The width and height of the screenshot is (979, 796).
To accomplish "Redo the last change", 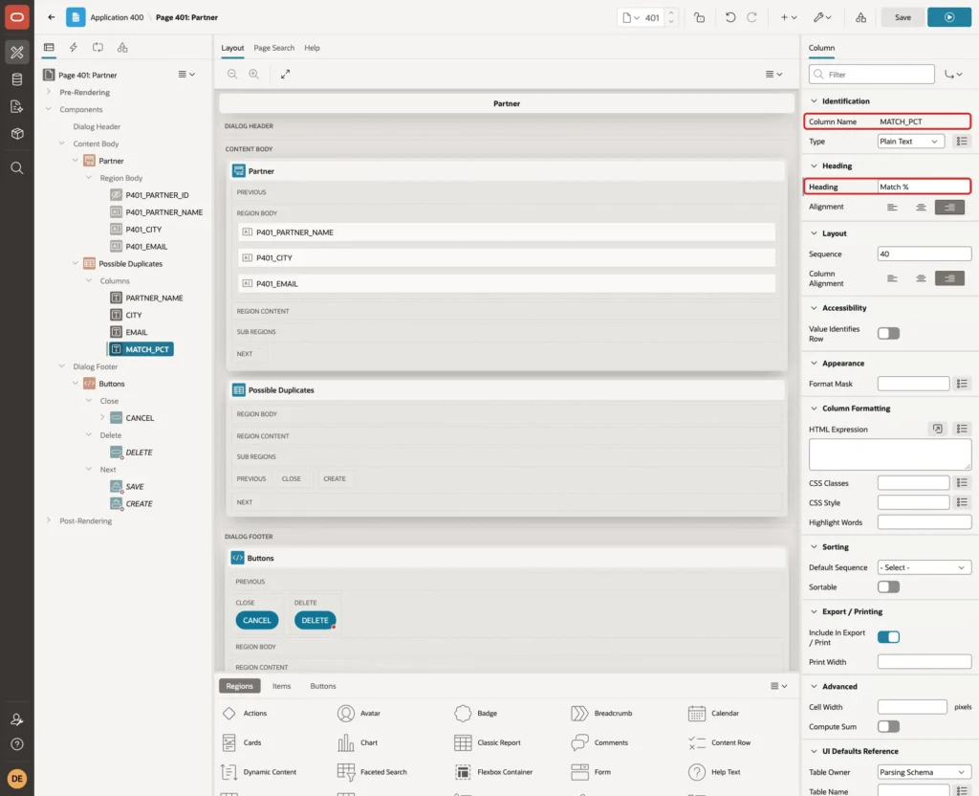I will pyautogui.click(x=751, y=17).
